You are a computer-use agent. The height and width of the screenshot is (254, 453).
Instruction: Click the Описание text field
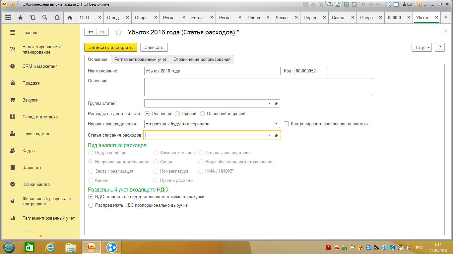(258, 87)
